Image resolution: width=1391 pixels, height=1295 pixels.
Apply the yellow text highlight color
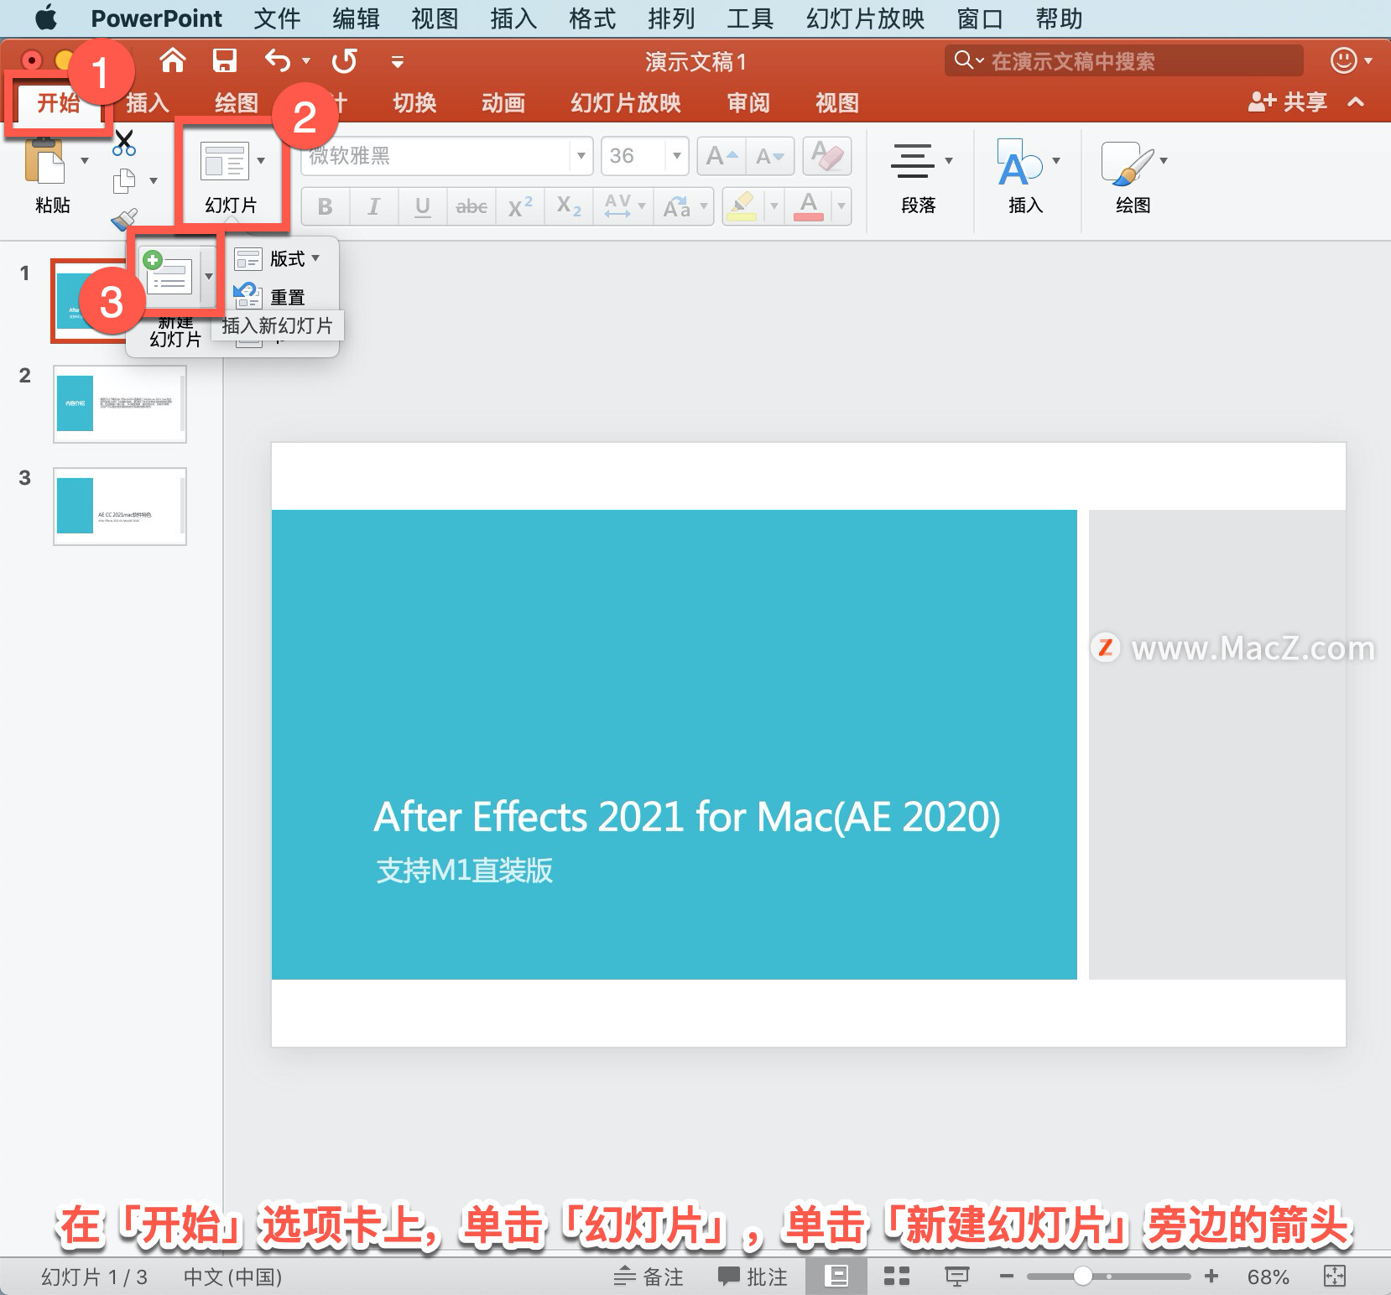(x=741, y=206)
